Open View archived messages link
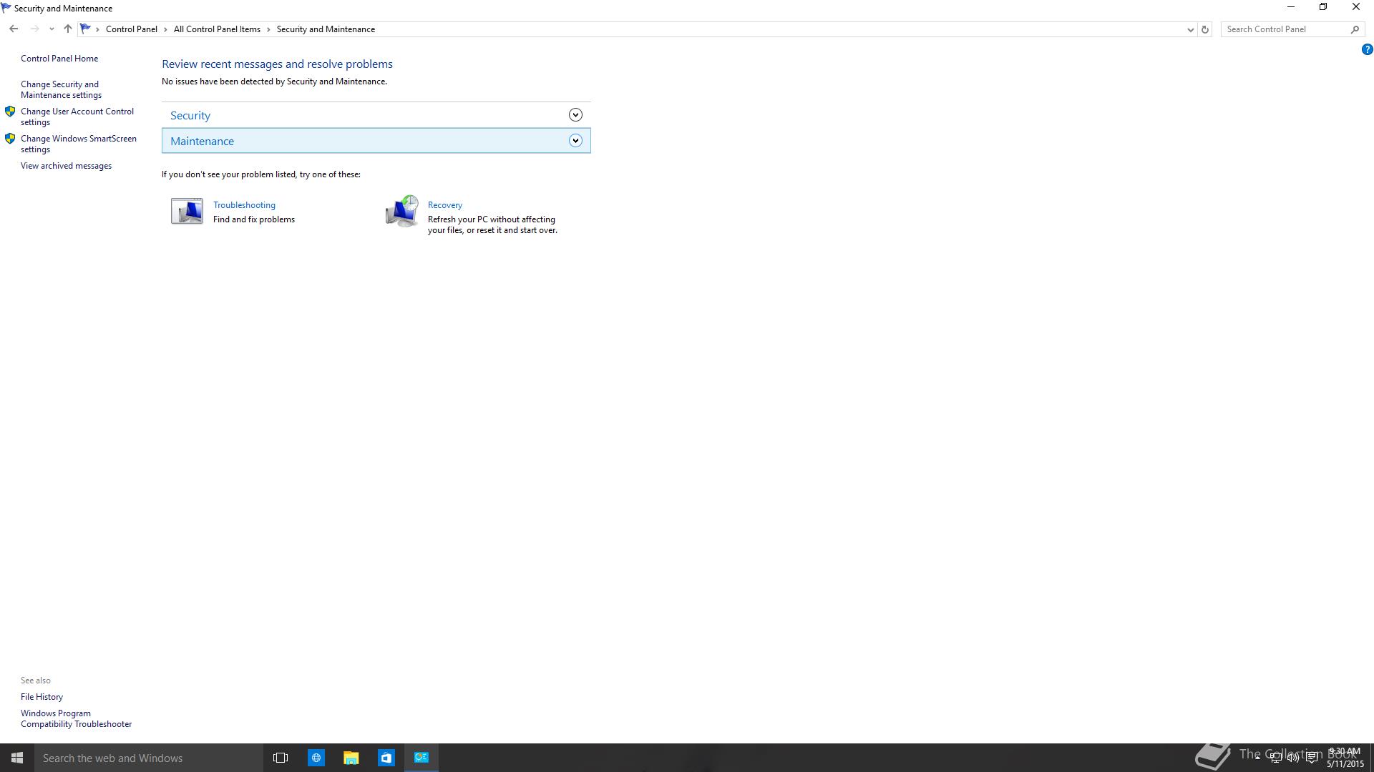Screen dimensions: 1374x772 point(66,166)
